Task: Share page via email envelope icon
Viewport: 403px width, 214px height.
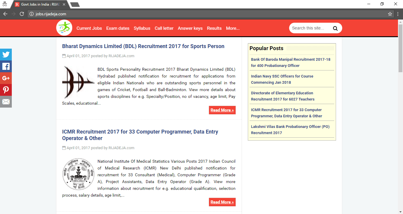Action: (x=6, y=102)
